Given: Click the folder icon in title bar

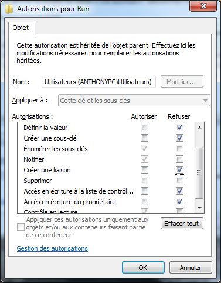Looking at the screenshot, I should (9, 9).
